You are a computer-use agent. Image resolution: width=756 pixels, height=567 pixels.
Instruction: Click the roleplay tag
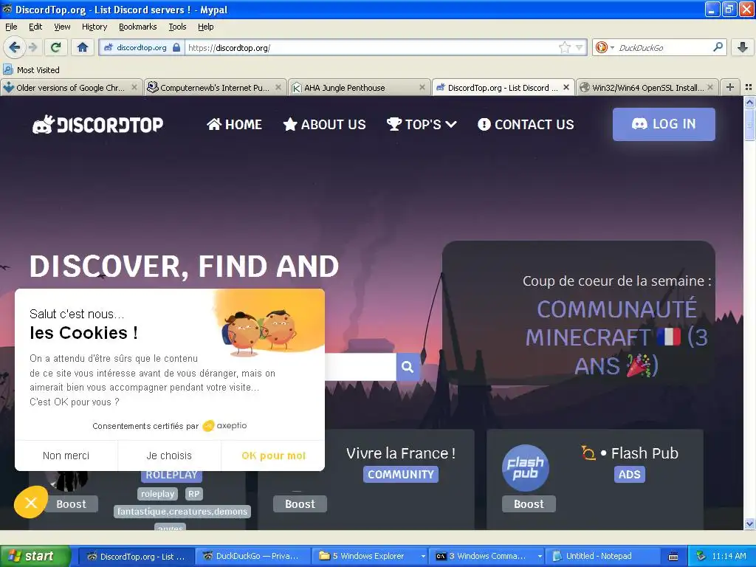pyautogui.click(x=158, y=494)
